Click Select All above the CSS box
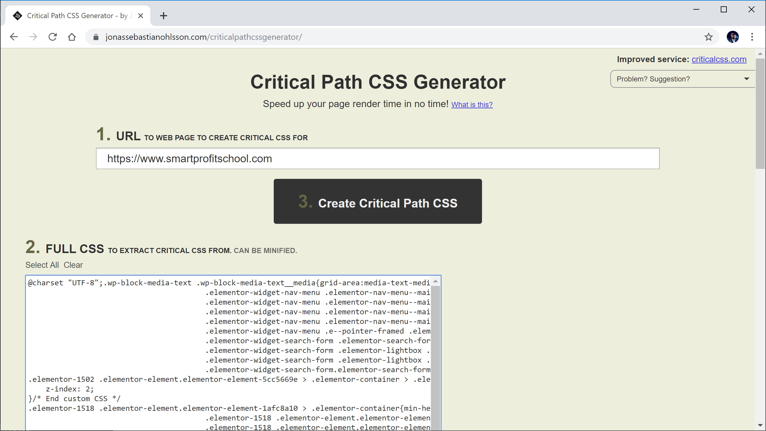This screenshot has height=431, width=766. coord(42,265)
